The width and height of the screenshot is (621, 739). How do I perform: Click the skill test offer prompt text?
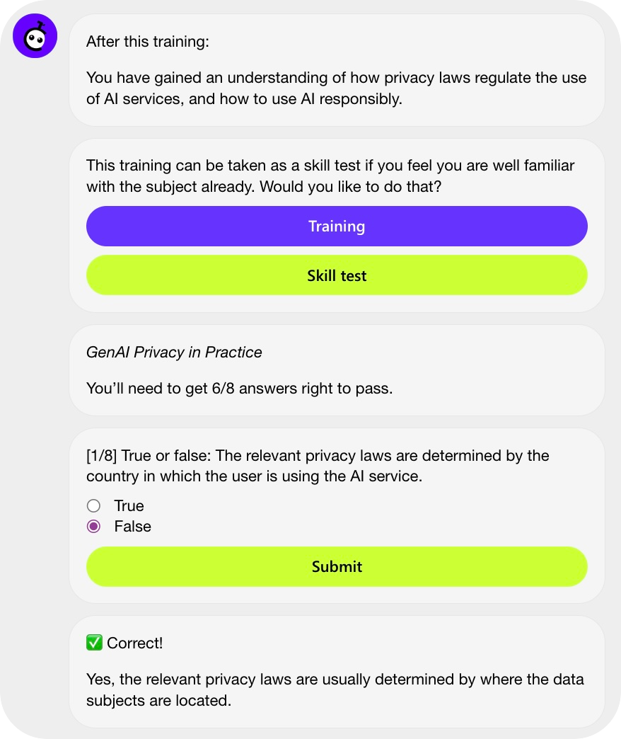[330, 176]
